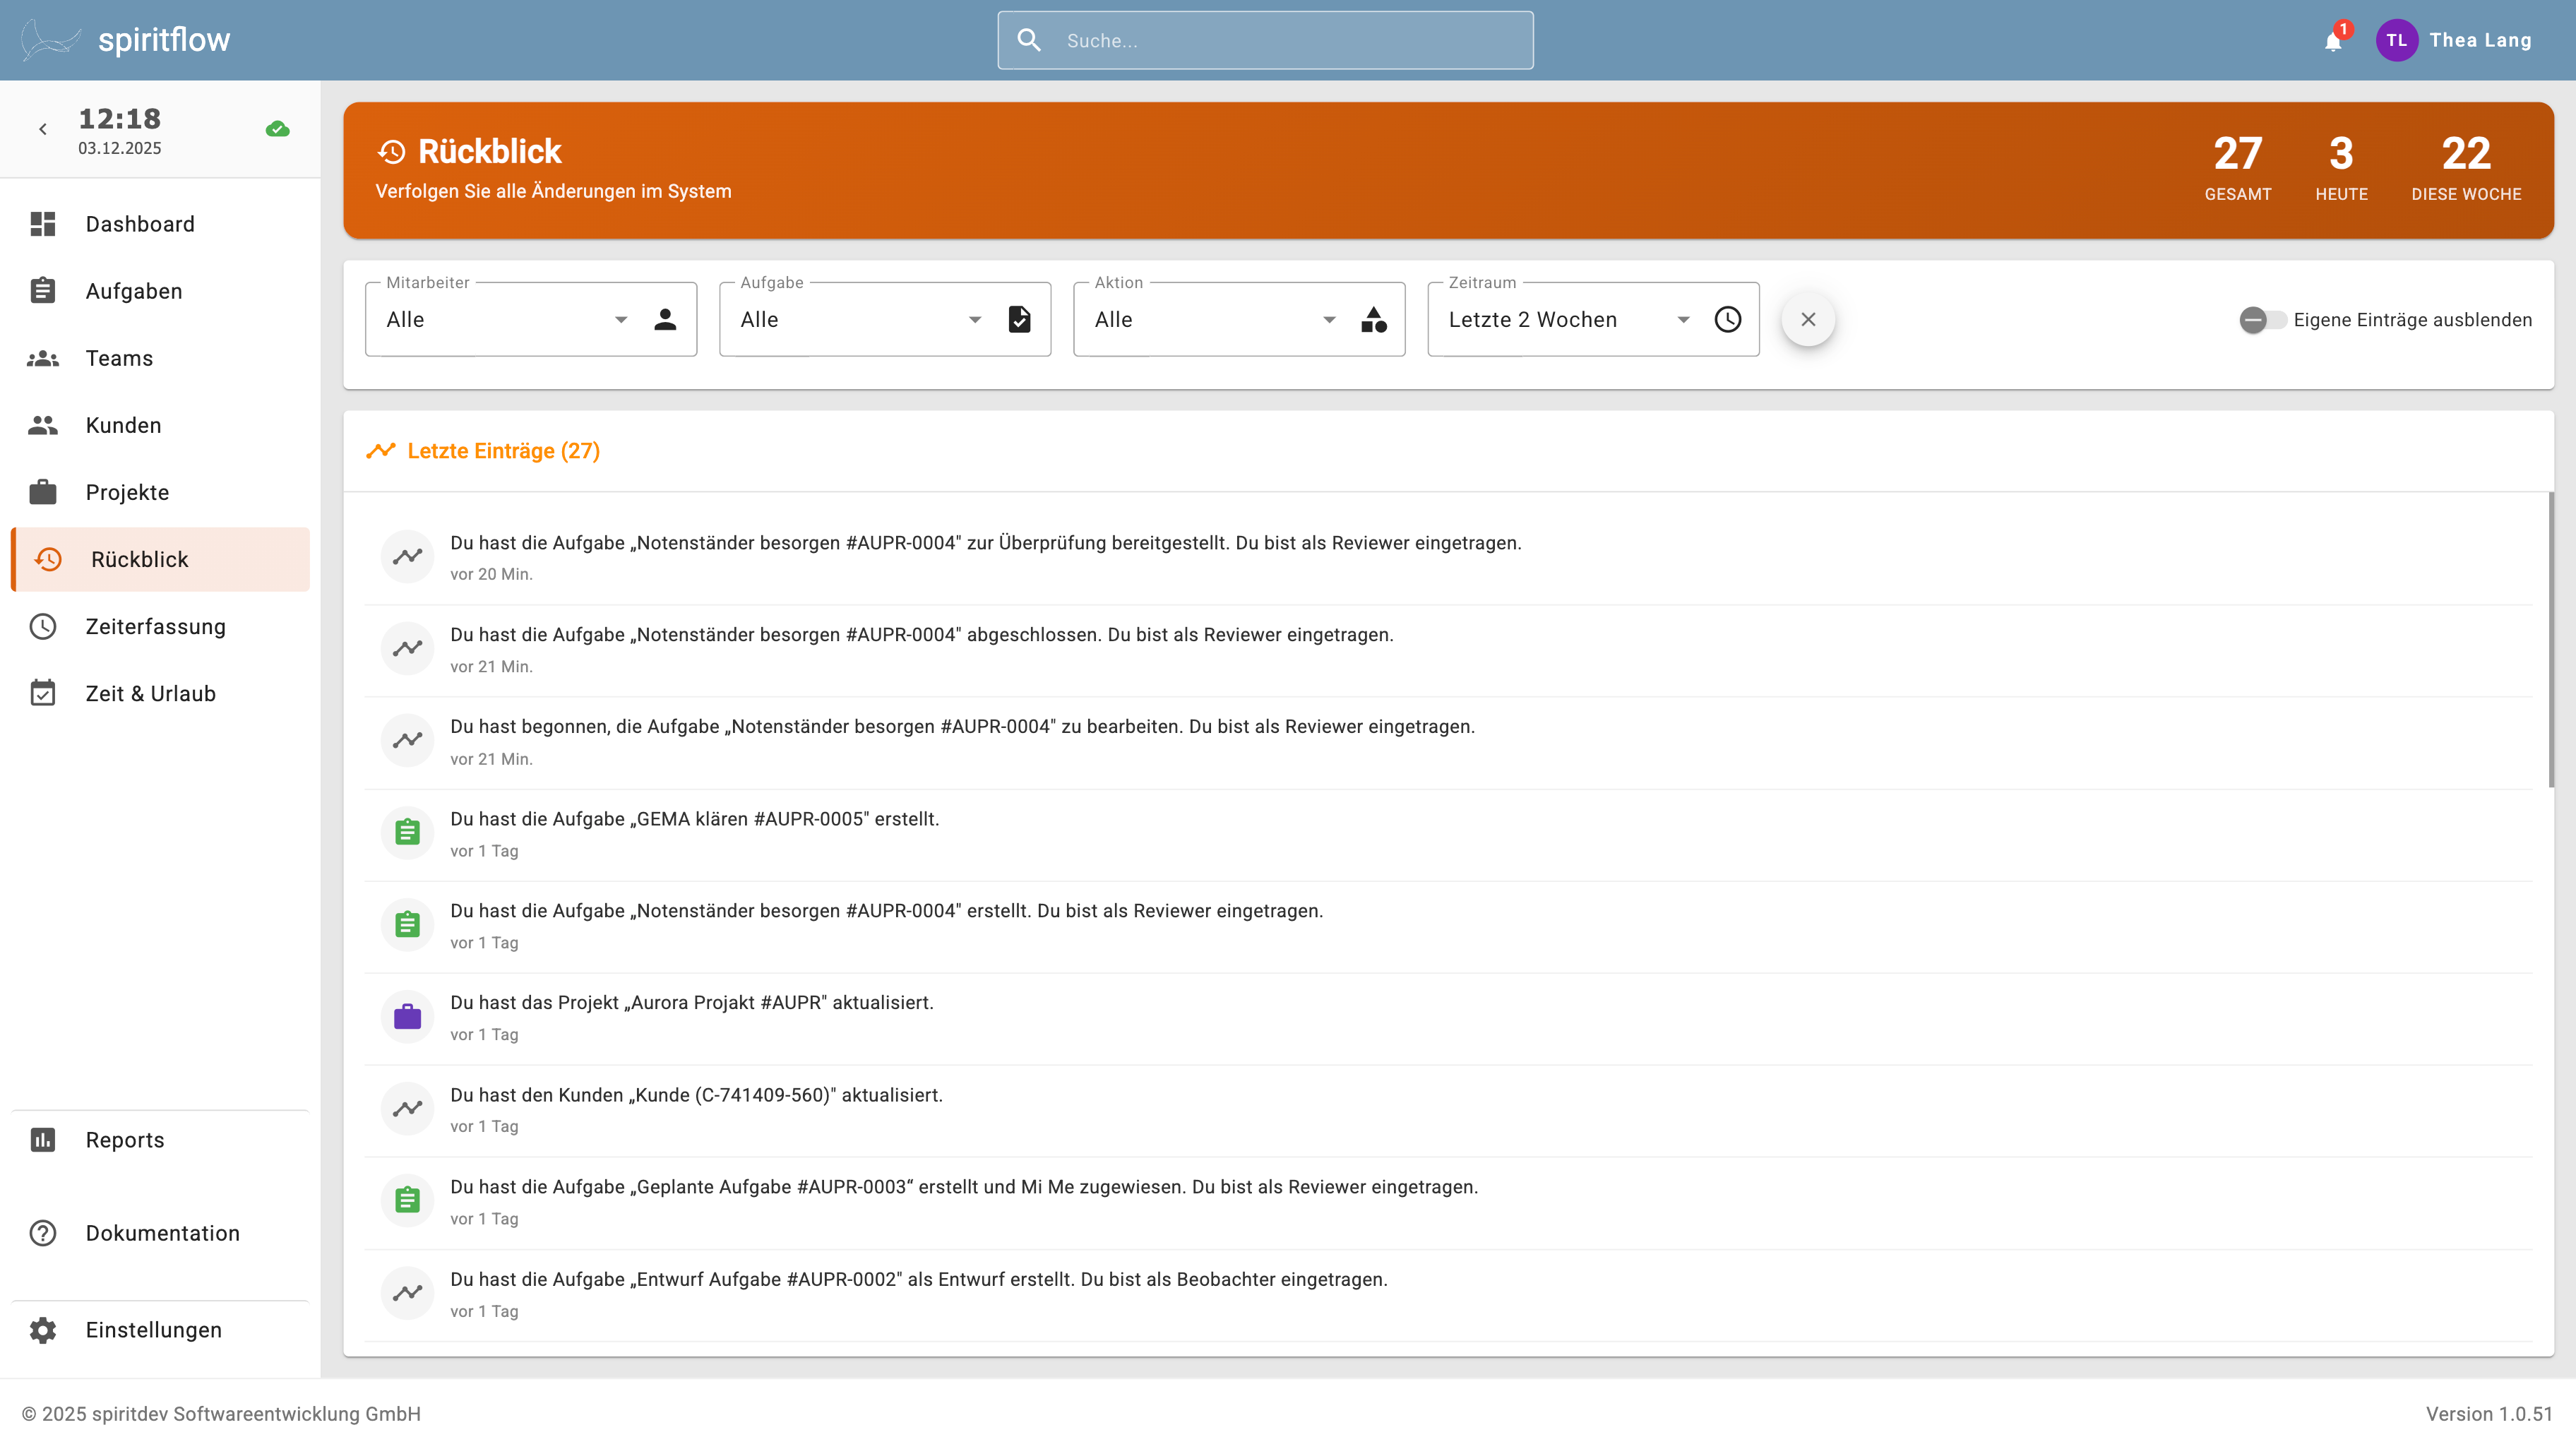Open Dokumentation in sidebar
The height and width of the screenshot is (1449, 2576).
coord(160,1233)
